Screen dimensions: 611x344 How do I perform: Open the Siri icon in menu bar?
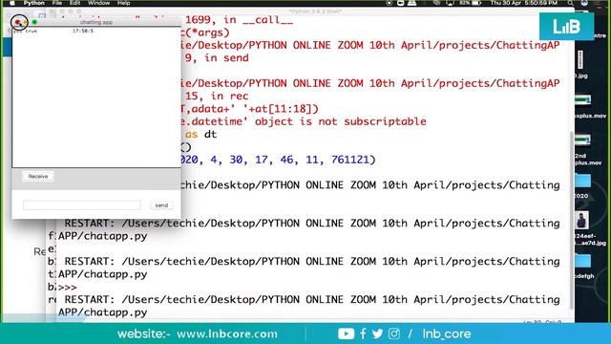pos(584,3)
